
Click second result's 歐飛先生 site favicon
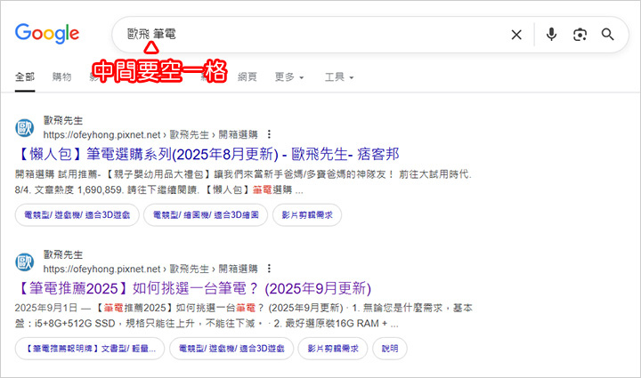25,262
